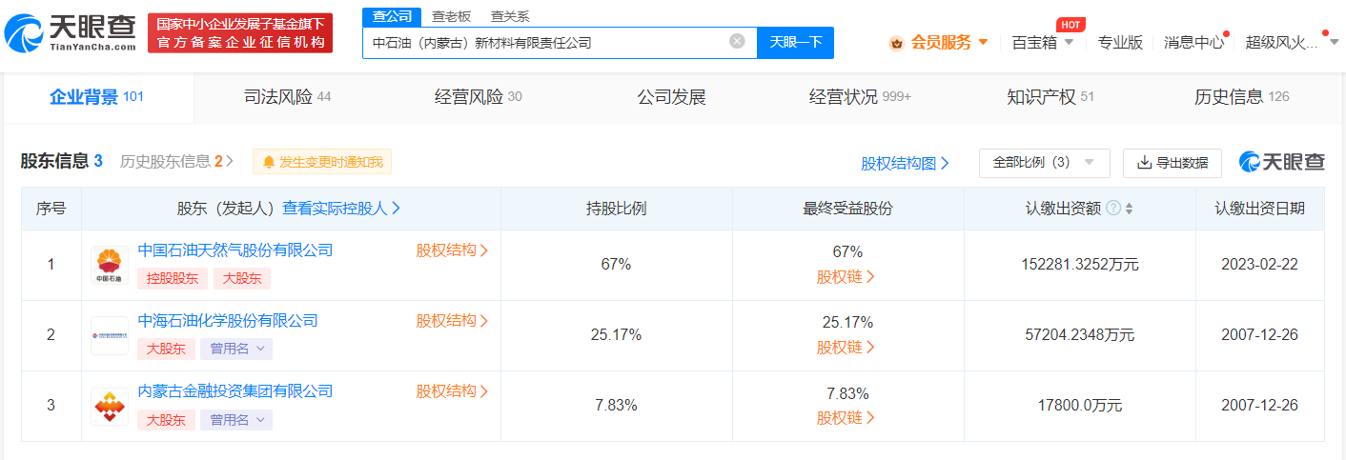
Task: Click the 天眼查 watermark logo at right
Action: click(1282, 162)
